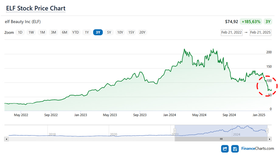280x157 pixels.
Task: Click the 0 y-axis label
Action: 271,109
